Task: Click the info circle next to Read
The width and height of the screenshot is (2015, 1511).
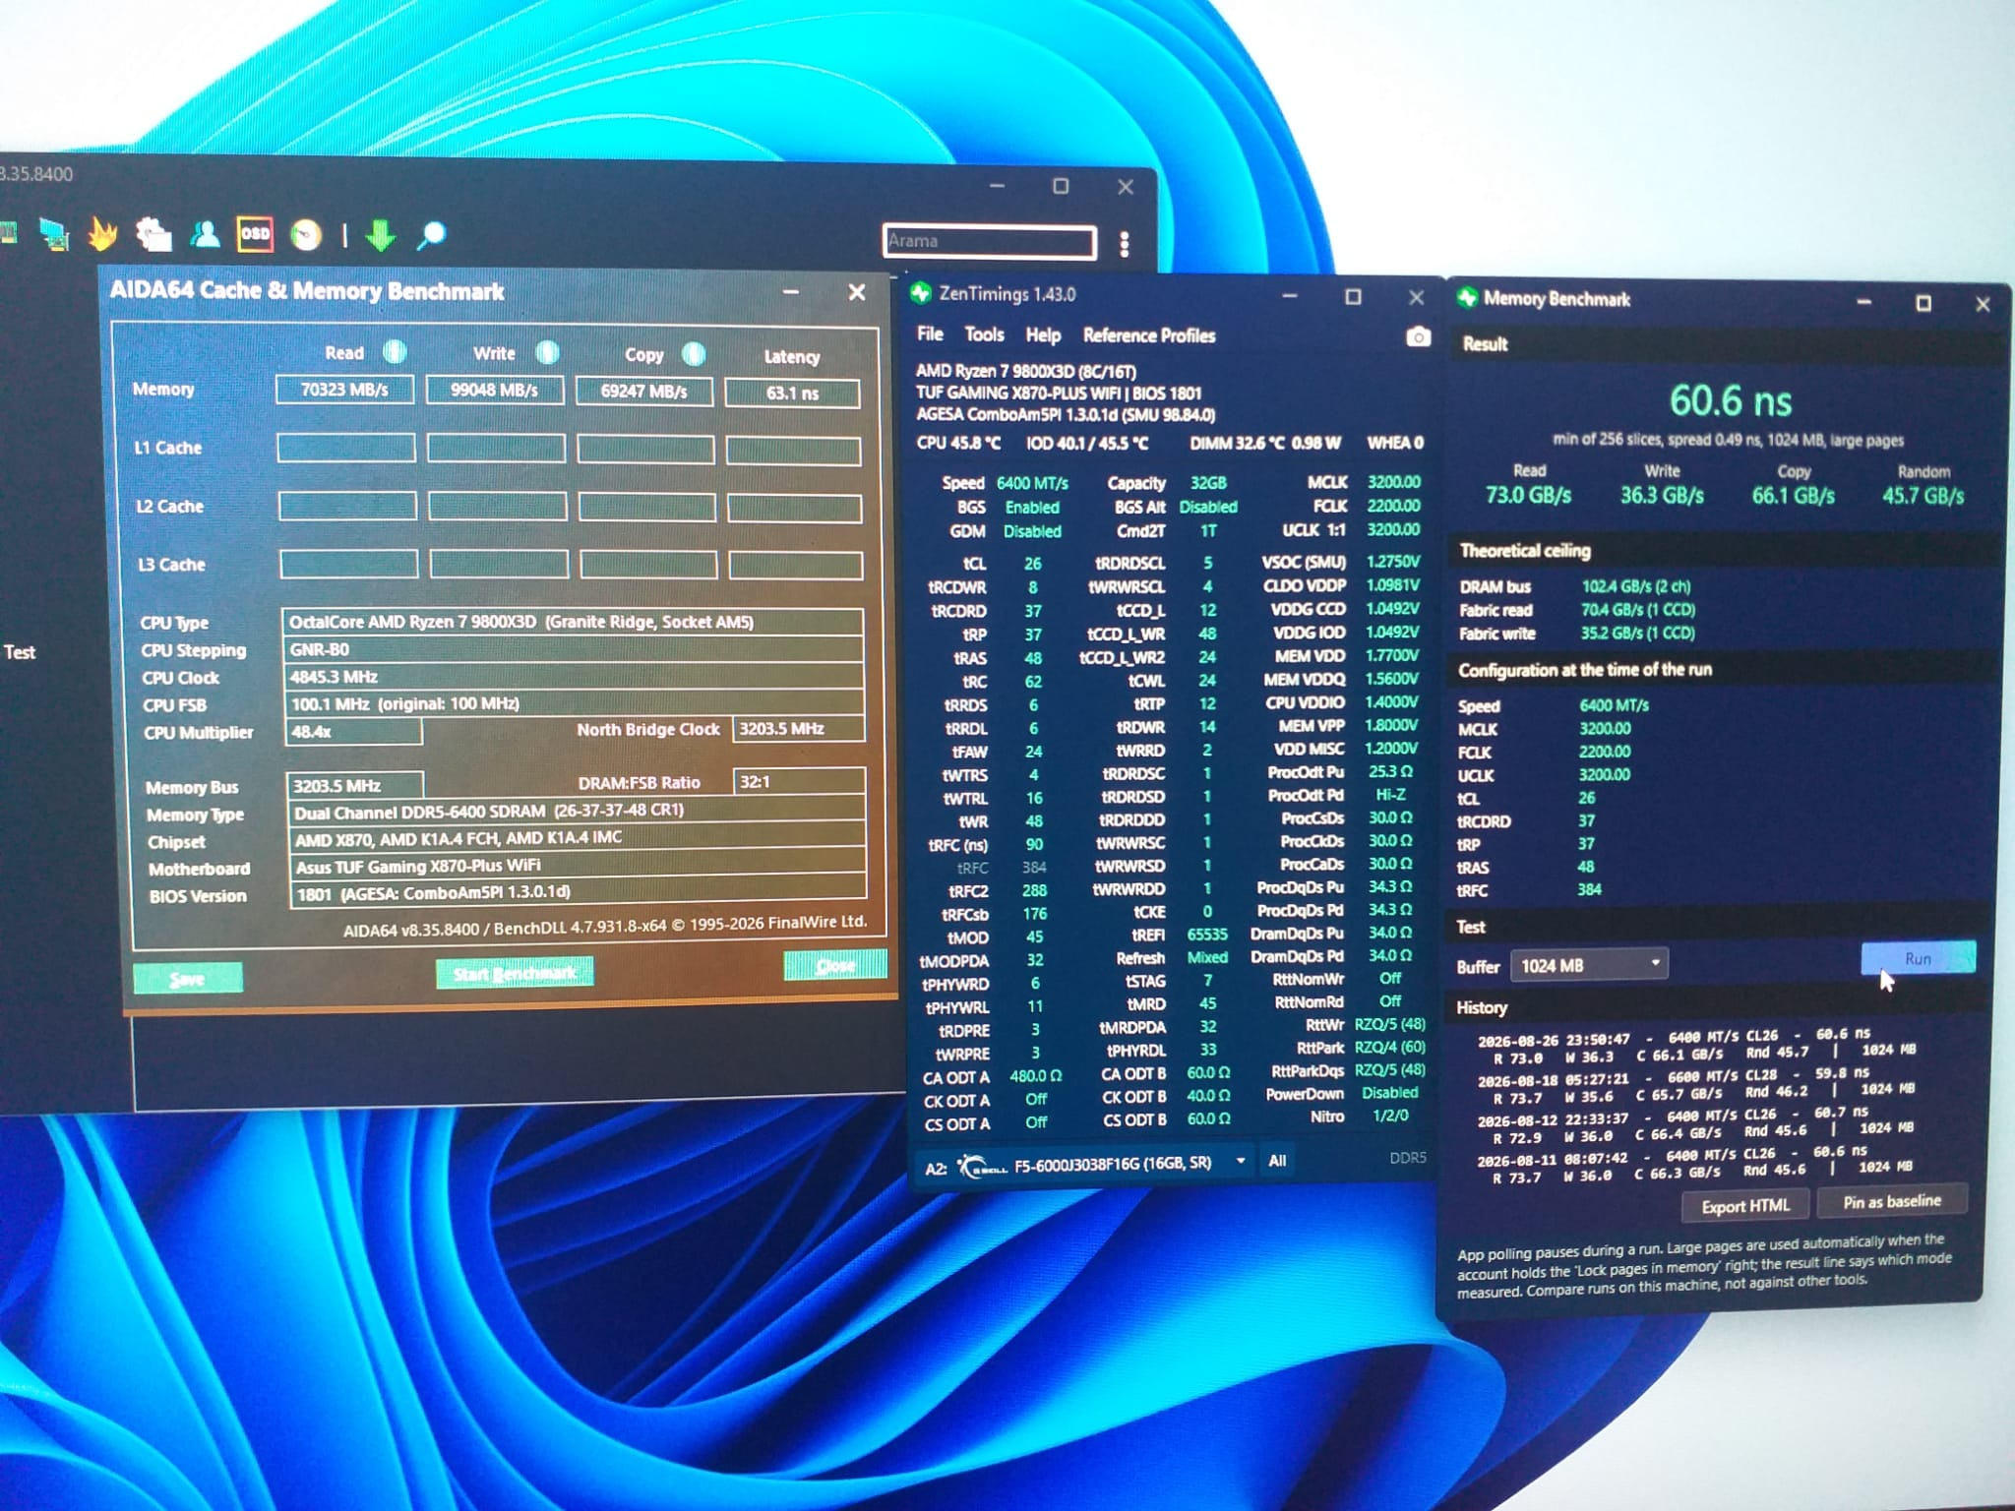Action: coord(395,351)
